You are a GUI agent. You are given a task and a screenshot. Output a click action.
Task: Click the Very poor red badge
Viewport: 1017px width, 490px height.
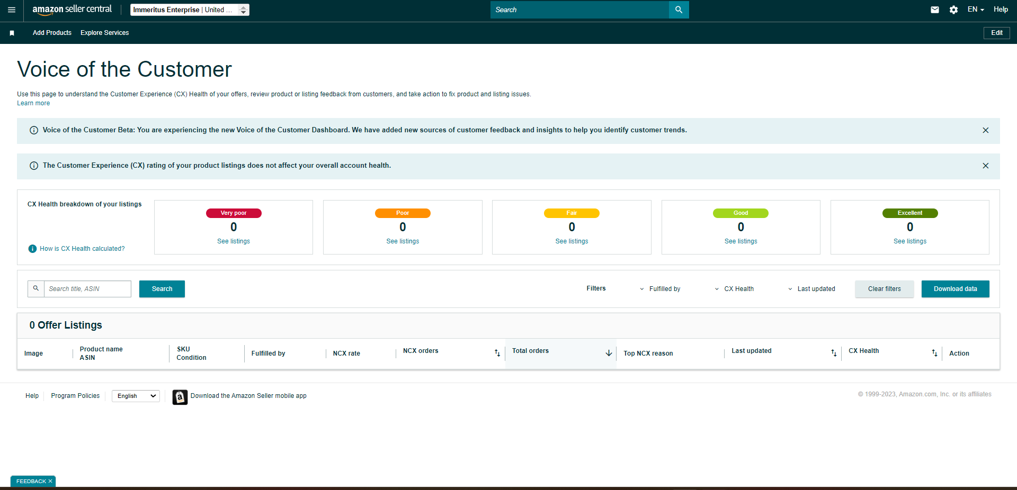click(234, 213)
